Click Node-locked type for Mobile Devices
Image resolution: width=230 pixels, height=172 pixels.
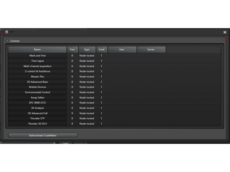pos(87,87)
